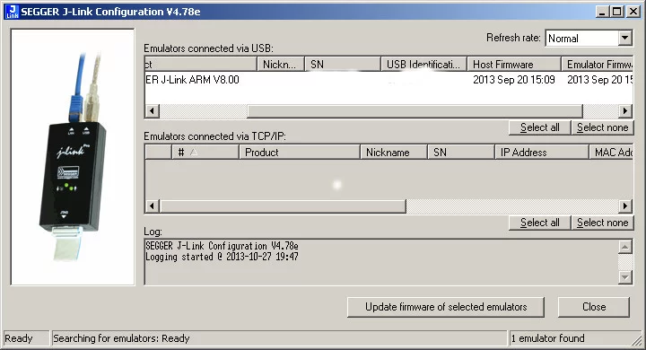Click the MAC Address column header

tap(611, 153)
